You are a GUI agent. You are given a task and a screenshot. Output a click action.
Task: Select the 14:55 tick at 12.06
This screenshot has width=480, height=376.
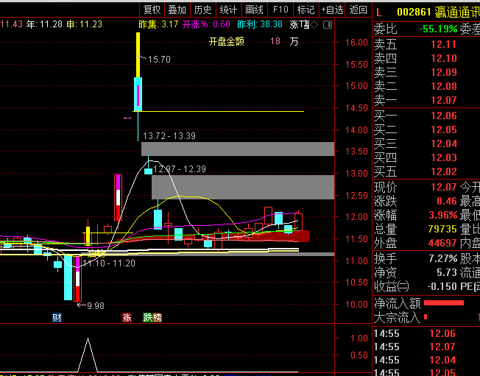[414, 333]
